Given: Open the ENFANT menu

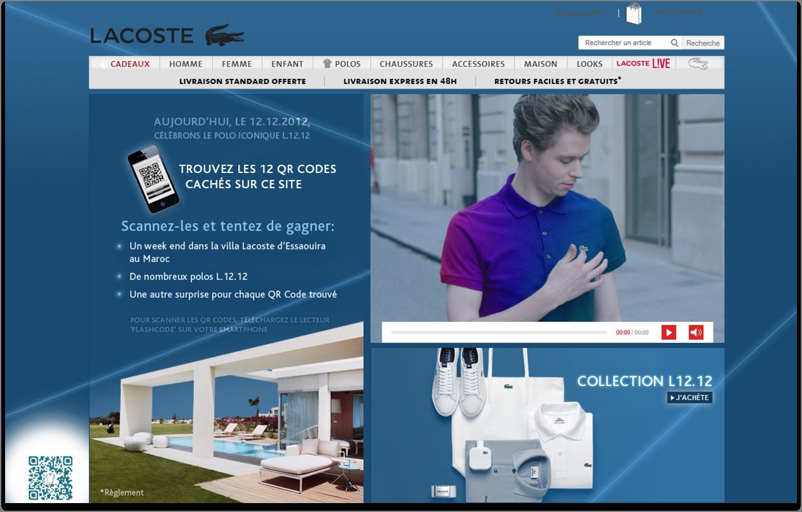Looking at the screenshot, I should click(x=287, y=64).
